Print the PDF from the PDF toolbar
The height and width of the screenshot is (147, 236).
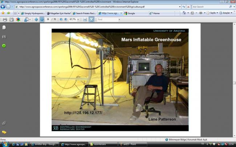click(5, 20)
